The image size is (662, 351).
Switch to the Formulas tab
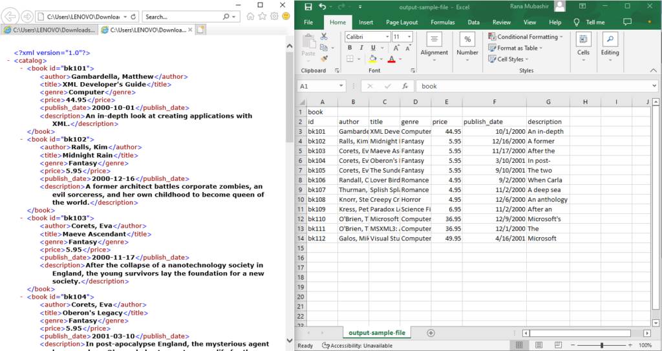(x=442, y=23)
